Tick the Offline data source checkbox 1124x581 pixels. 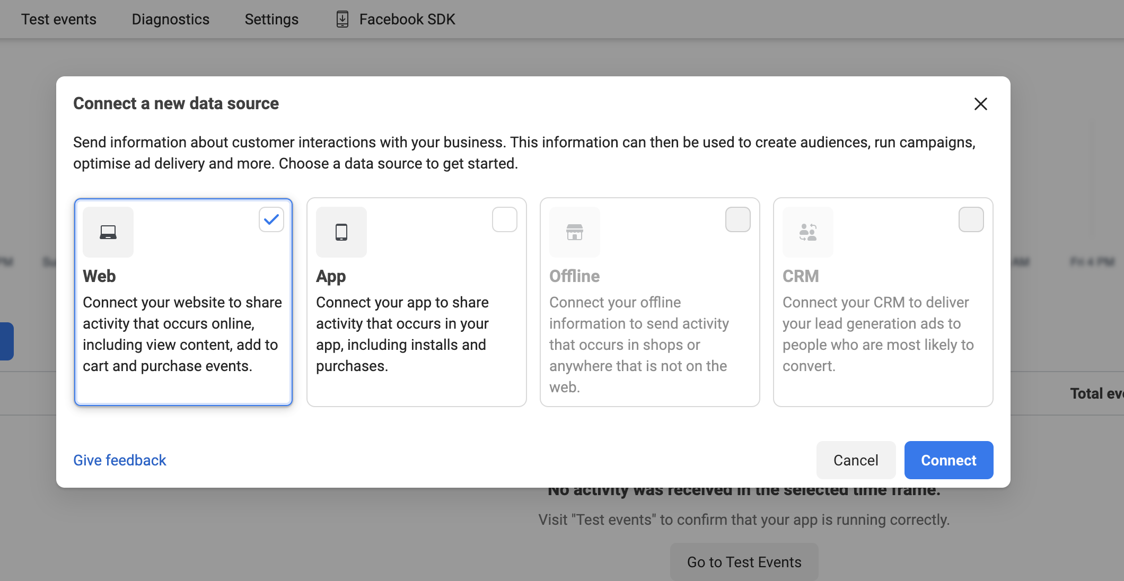tap(738, 219)
